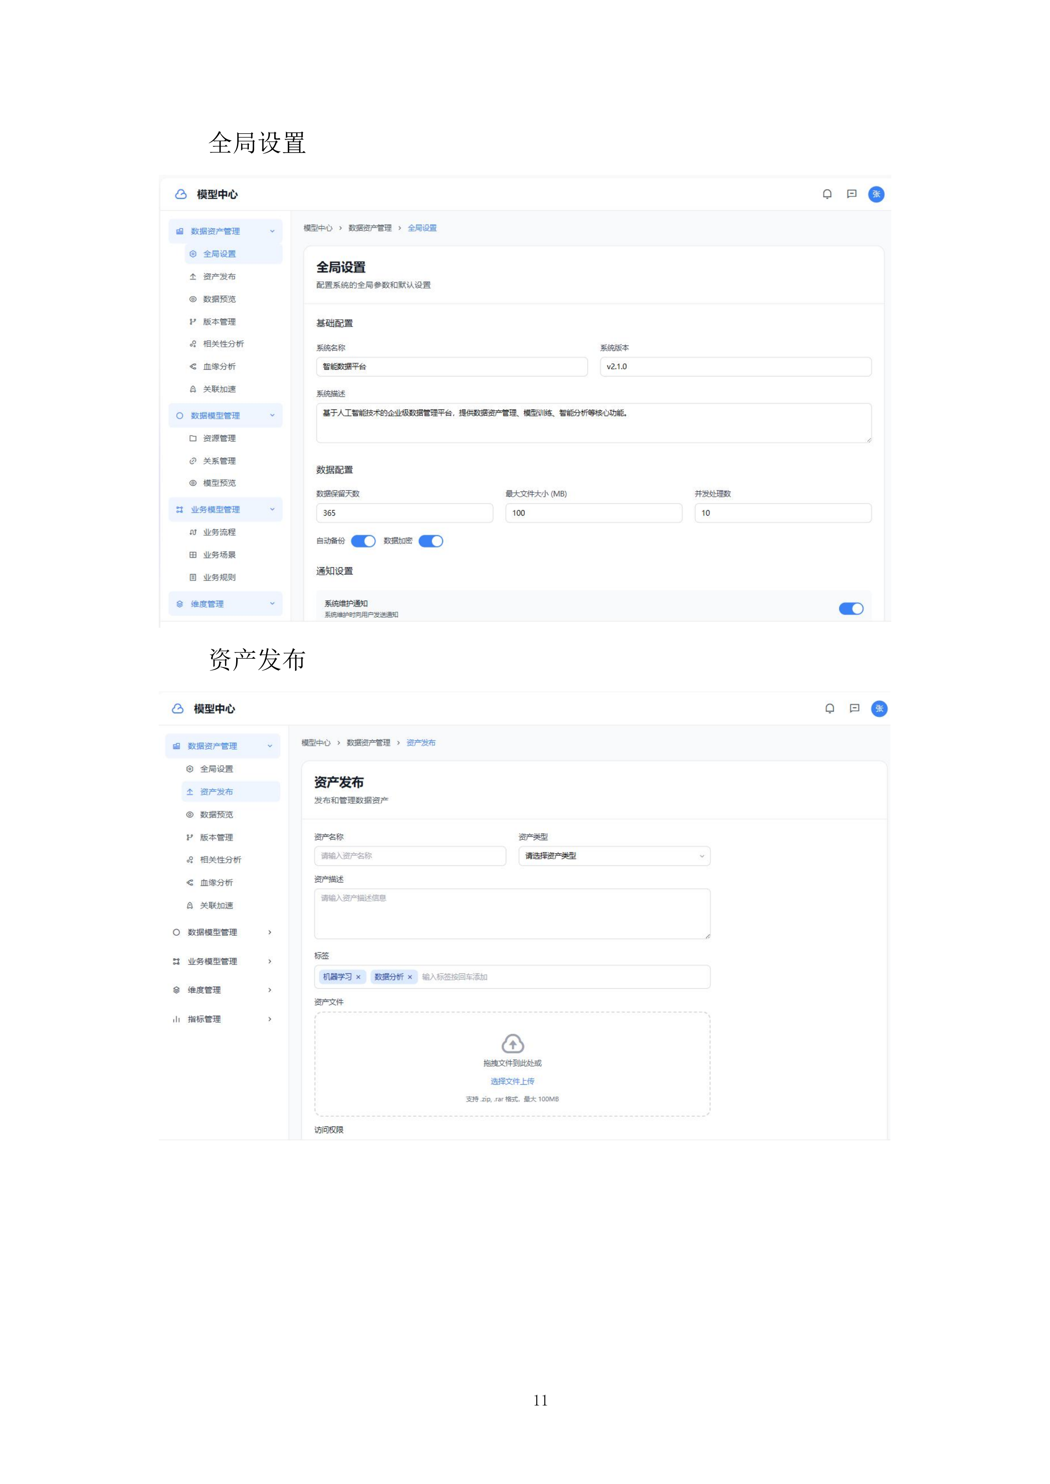Toggle the 自动备份 switch off
The height and width of the screenshot is (1484, 1050).
pos(364,541)
